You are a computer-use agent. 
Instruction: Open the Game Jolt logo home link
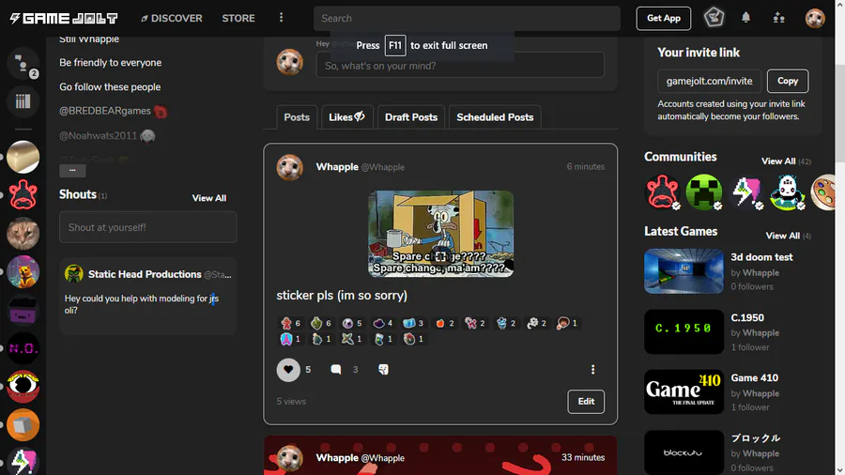click(x=64, y=19)
